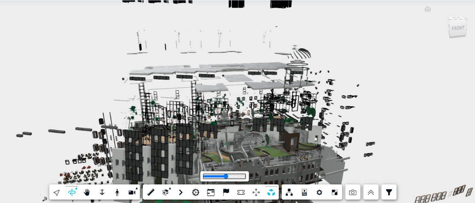Open the Properties panel
Viewport: 475px width, 203px height.
[304, 192]
